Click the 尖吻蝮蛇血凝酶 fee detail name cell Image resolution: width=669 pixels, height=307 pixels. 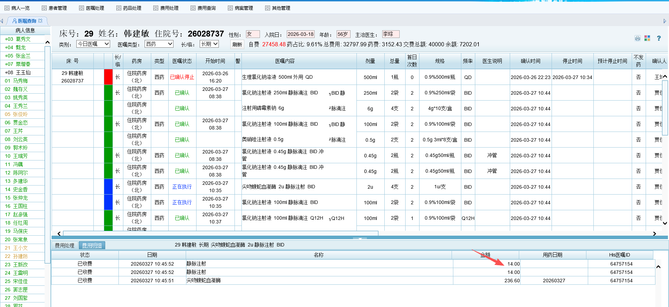click(x=320, y=281)
